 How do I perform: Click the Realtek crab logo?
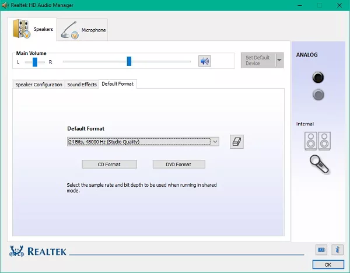tap(17, 252)
